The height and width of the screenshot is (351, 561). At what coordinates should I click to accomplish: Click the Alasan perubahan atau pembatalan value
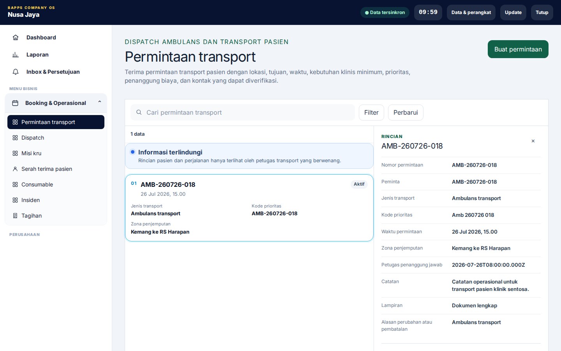[476, 322]
